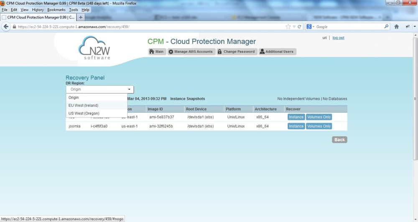418x222 pixels.
Task: Click the uri username text
Action: 324,38
